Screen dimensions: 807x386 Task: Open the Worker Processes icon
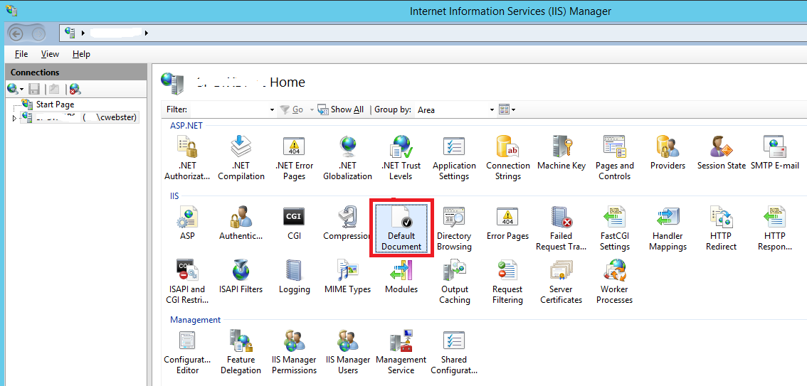click(x=614, y=281)
